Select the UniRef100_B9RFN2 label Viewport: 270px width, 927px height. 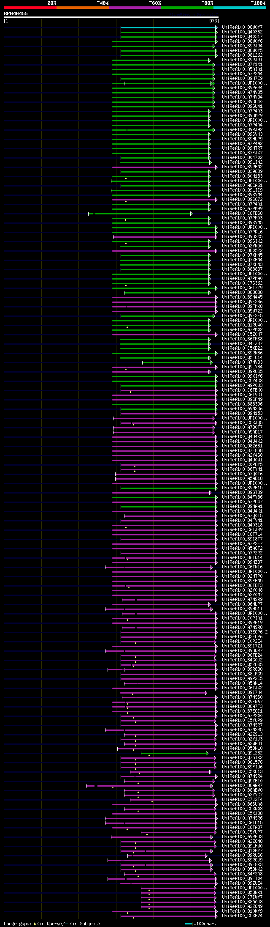point(242,167)
